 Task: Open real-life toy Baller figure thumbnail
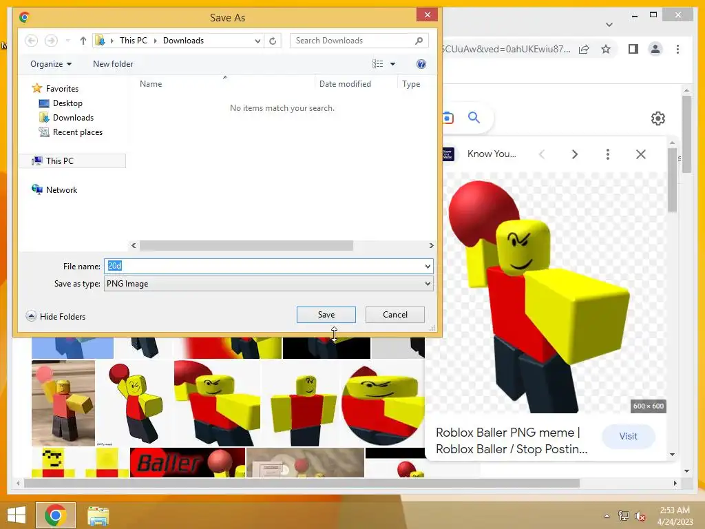coord(63,403)
